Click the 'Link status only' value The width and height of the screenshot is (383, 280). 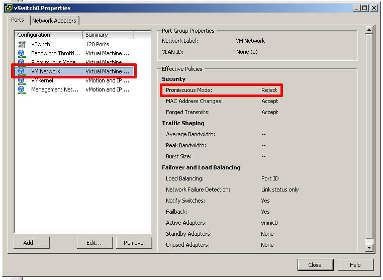click(280, 190)
